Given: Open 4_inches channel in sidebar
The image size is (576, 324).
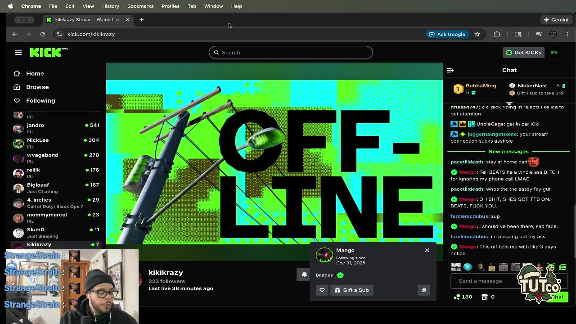Looking at the screenshot, I should [x=56, y=202].
